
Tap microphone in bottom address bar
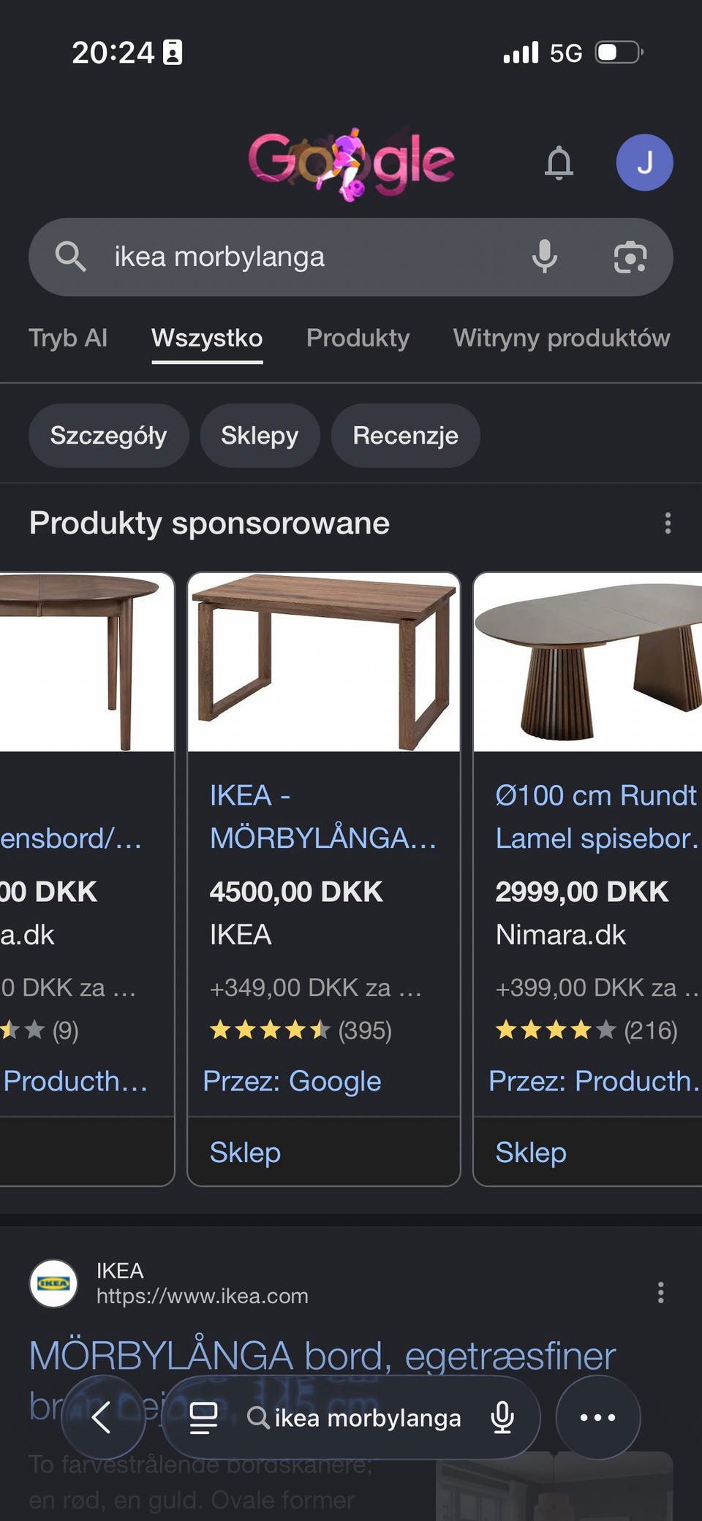coord(502,1417)
